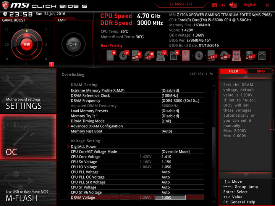Edit CPU Core Voltage value 1.410
Viewport: 275px width, 206px height.
point(166,157)
